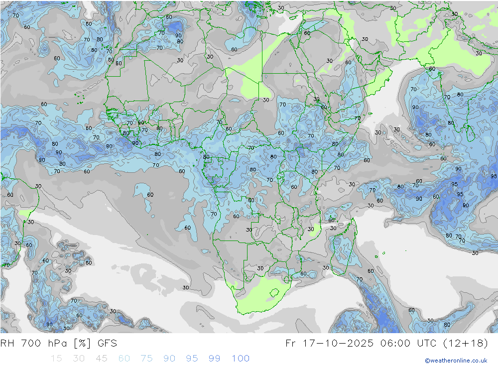Click the 90 value in the bottom legend
Image resolution: width=498 pixels, height=365 pixels.
(169, 359)
